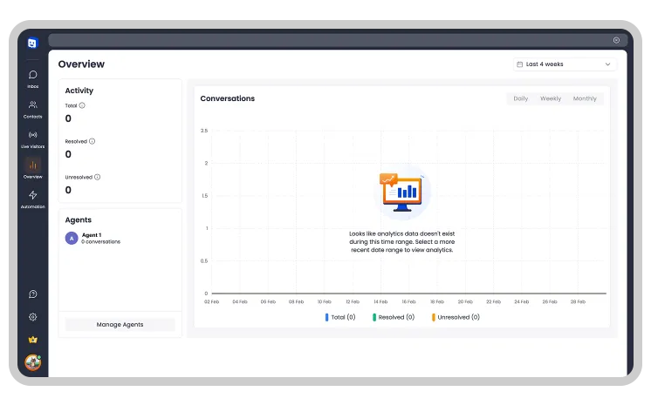Click the app logo in the sidebar
The image size is (651, 405).
point(32,43)
